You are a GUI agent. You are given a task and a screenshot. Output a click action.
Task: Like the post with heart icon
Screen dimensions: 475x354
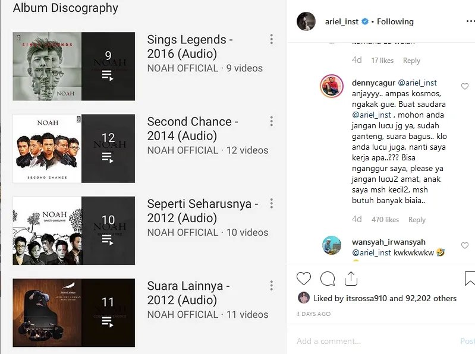click(304, 279)
